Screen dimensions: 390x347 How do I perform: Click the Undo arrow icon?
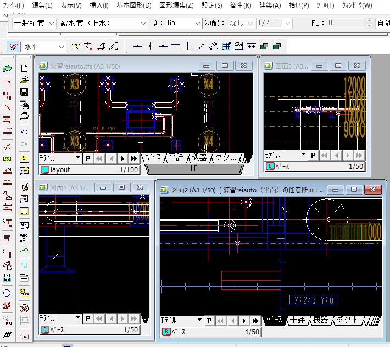click(x=24, y=132)
